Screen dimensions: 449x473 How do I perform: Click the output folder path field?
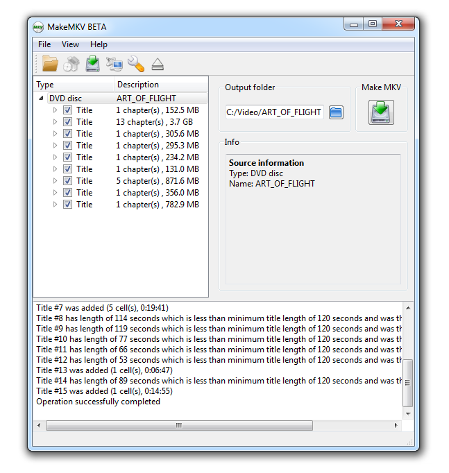coord(274,112)
